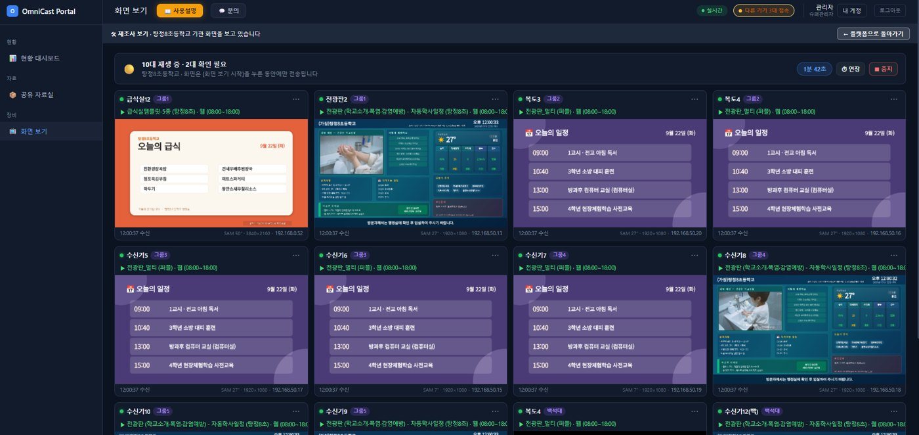Click the 내 계정 account button

[852, 11]
